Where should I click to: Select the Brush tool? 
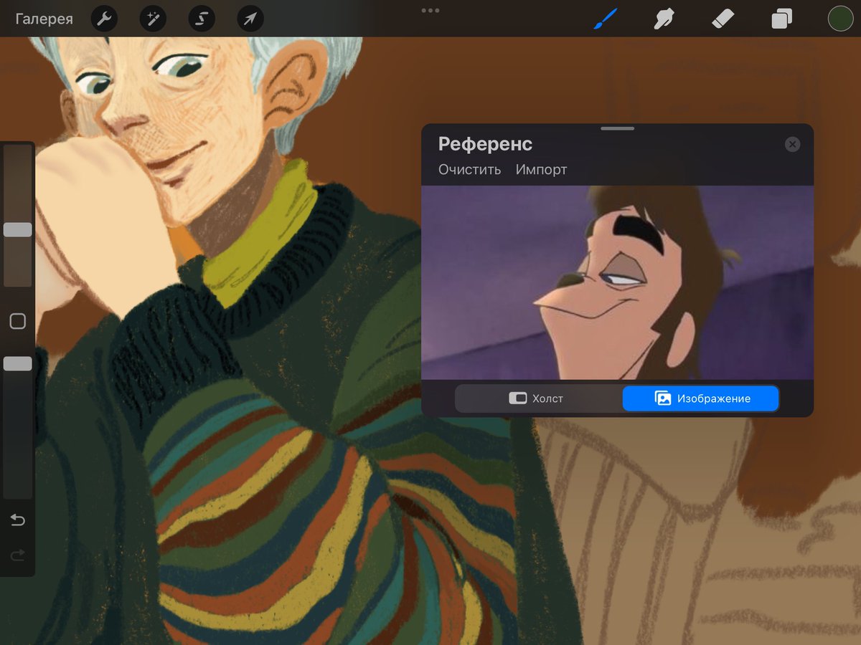[605, 19]
